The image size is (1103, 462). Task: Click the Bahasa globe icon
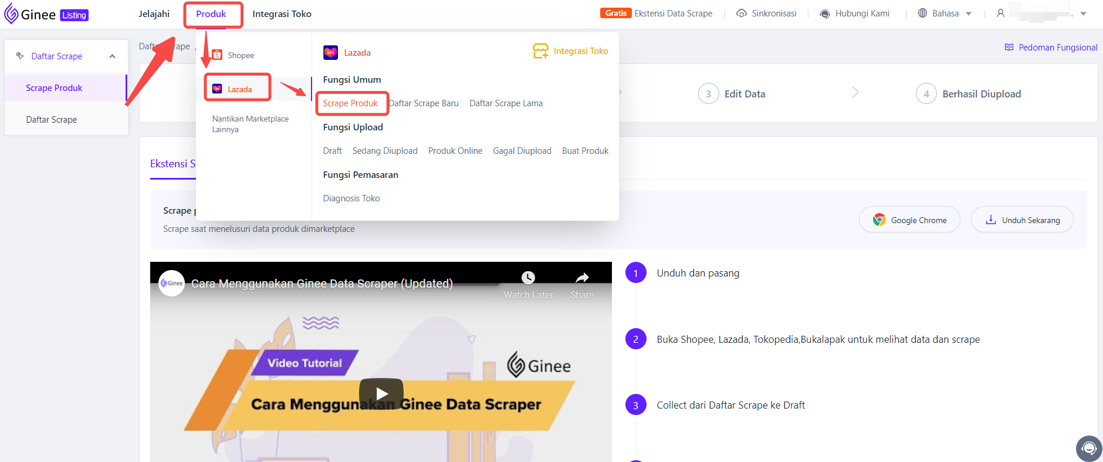[x=922, y=13]
